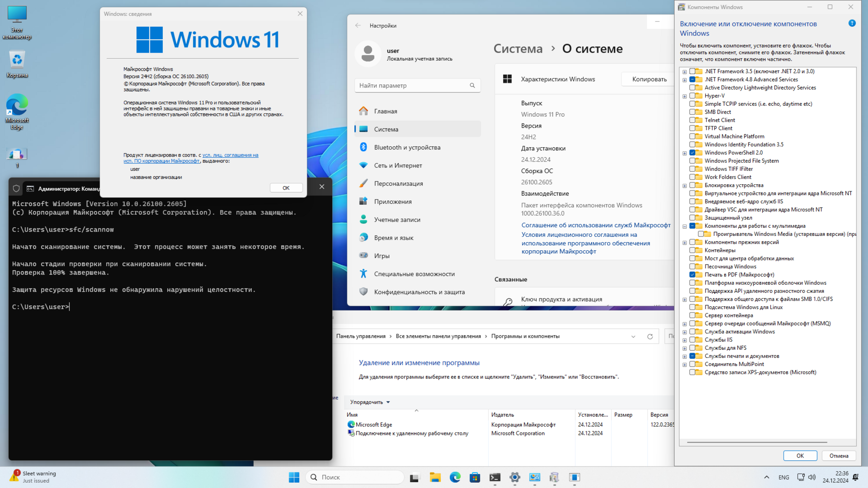868x488 pixels.
Task: Expand Блокировка устройства node
Action: (685, 186)
